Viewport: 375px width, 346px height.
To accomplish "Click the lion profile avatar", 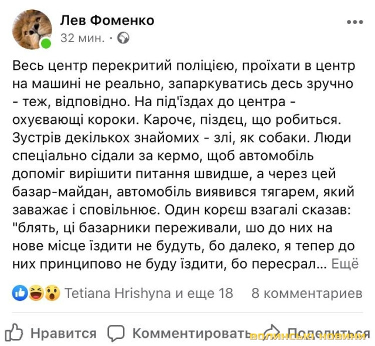I will 32,29.
